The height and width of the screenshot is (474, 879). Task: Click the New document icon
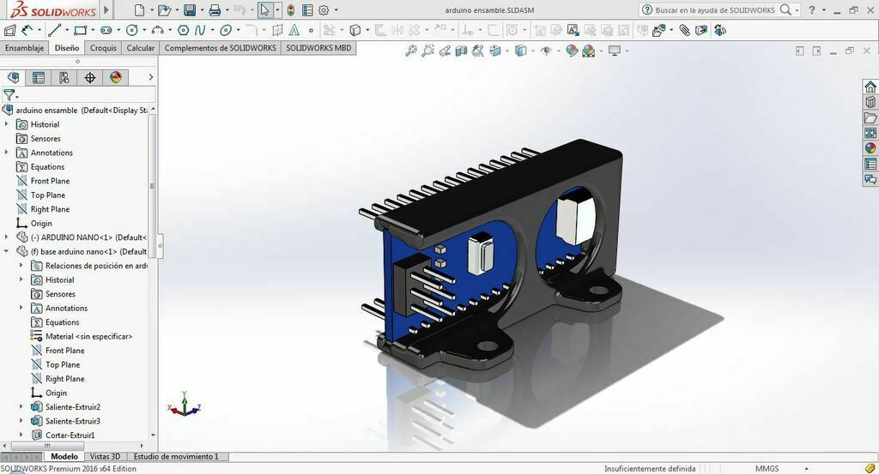pyautogui.click(x=140, y=10)
